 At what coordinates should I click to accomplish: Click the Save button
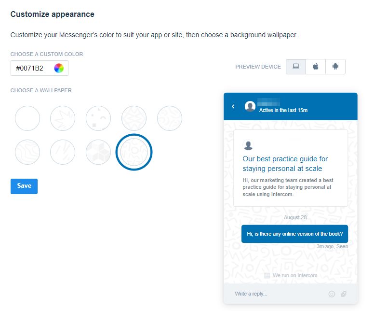24,186
